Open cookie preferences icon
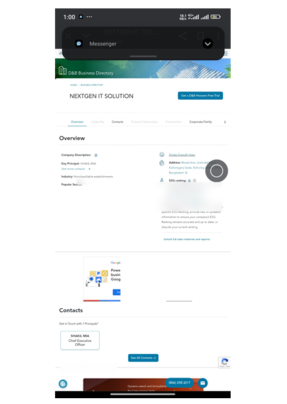 pyautogui.click(x=63, y=384)
